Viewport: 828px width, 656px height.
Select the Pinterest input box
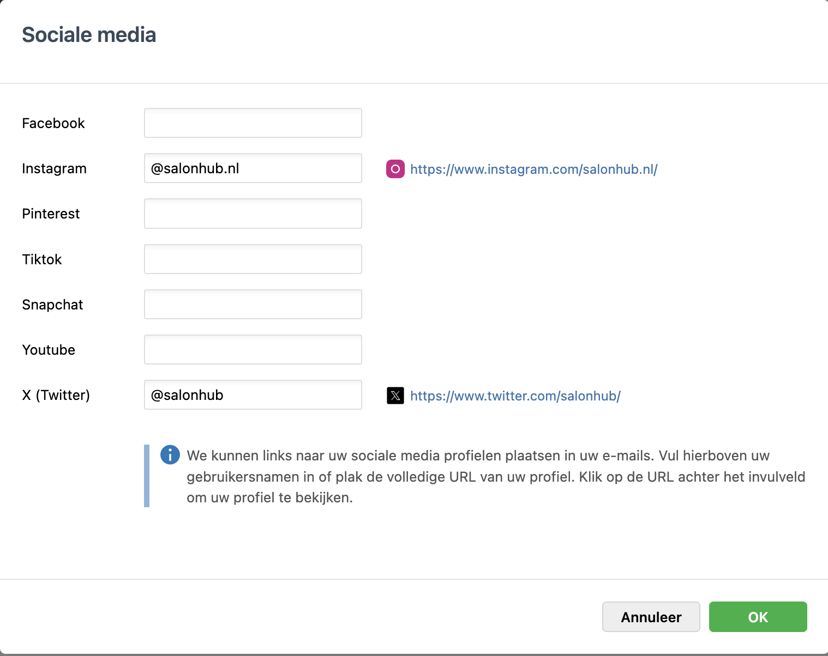click(x=253, y=214)
